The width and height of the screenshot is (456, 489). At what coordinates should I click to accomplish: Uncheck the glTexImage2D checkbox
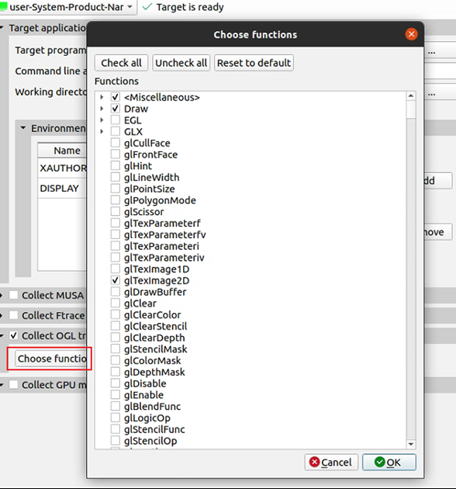click(116, 280)
